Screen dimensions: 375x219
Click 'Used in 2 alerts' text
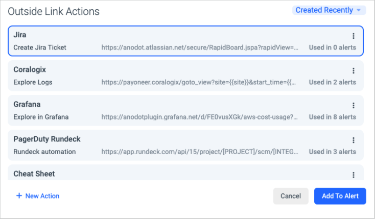coord(333,82)
